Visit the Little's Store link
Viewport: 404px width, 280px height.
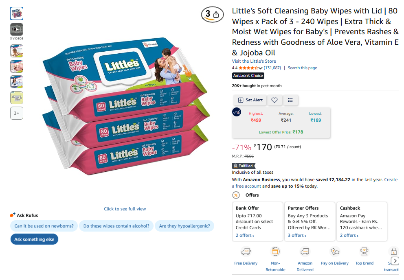254,61
